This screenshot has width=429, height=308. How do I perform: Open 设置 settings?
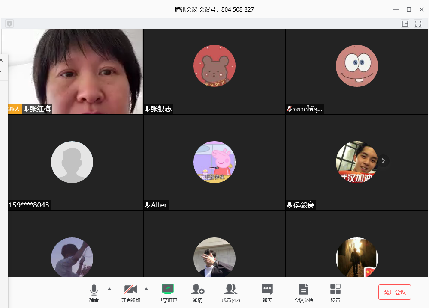point(335,293)
